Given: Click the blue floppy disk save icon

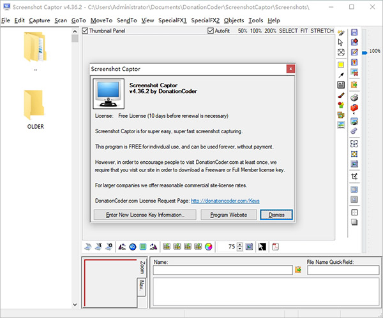Looking at the screenshot, I should pos(354,33).
